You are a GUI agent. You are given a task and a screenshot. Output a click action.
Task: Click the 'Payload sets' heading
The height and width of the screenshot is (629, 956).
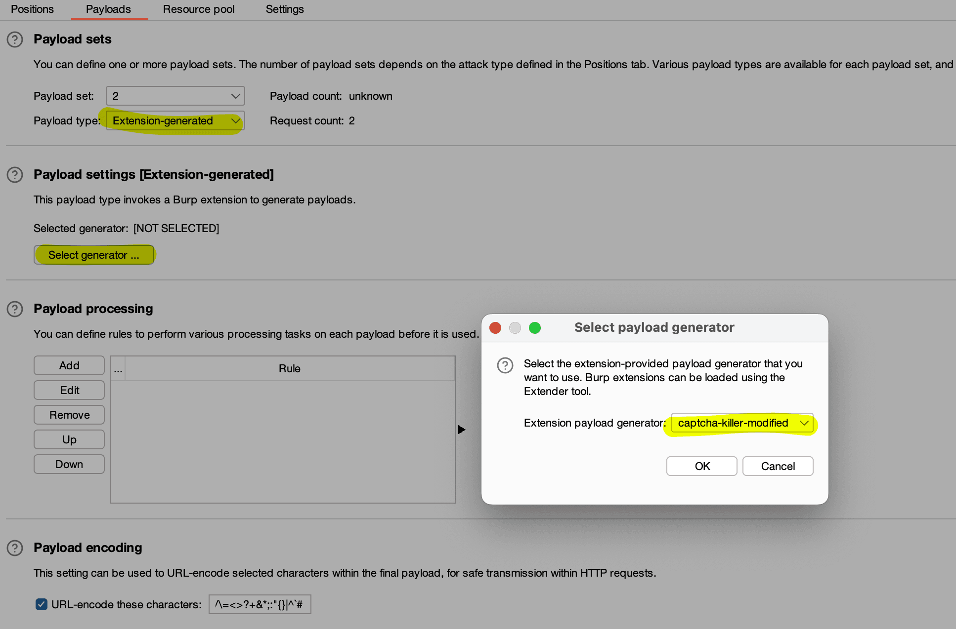73,39
